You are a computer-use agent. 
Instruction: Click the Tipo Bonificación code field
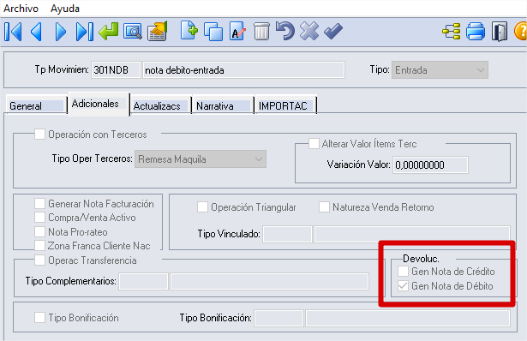click(278, 318)
